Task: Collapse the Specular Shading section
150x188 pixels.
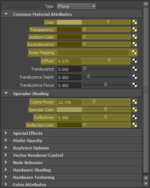Action: (6, 93)
